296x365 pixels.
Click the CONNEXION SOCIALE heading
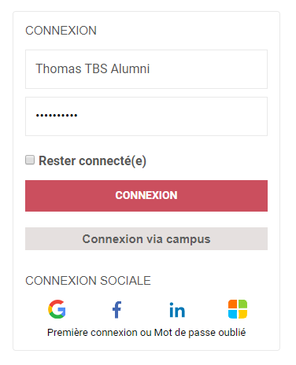click(x=88, y=281)
